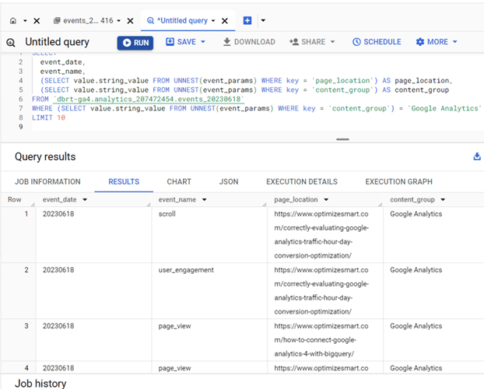
Task: Click the query icon beside Untitled query title
Action: (x=11, y=43)
